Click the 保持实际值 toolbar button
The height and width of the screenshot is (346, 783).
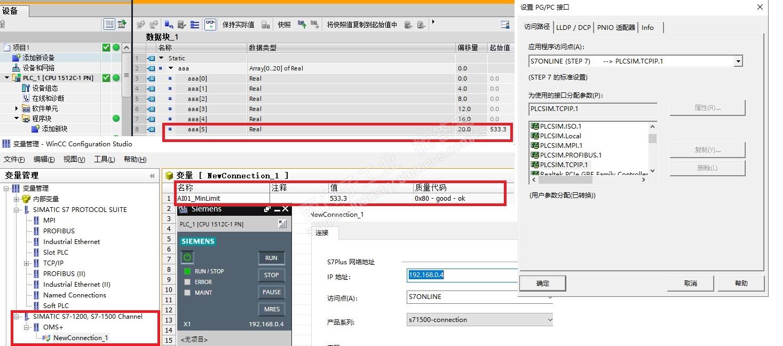click(238, 25)
